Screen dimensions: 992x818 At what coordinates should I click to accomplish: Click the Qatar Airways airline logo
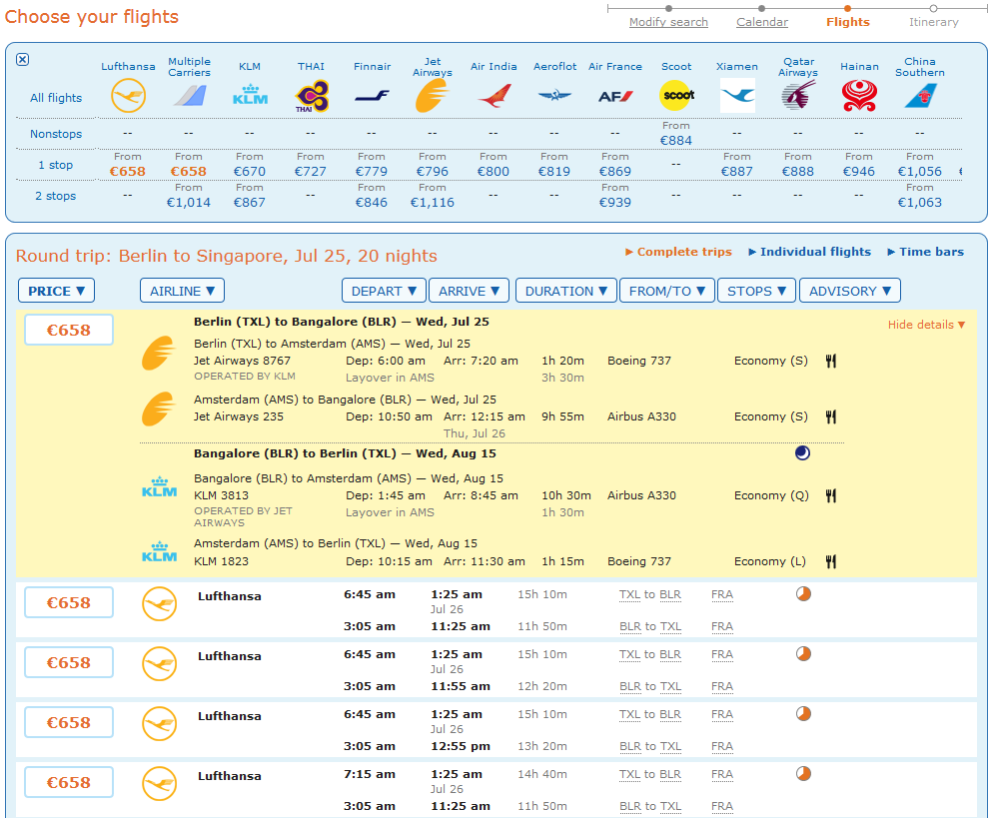[797, 94]
